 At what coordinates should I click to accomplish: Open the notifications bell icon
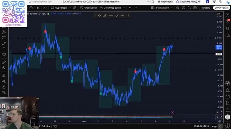click(x=227, y=110)
